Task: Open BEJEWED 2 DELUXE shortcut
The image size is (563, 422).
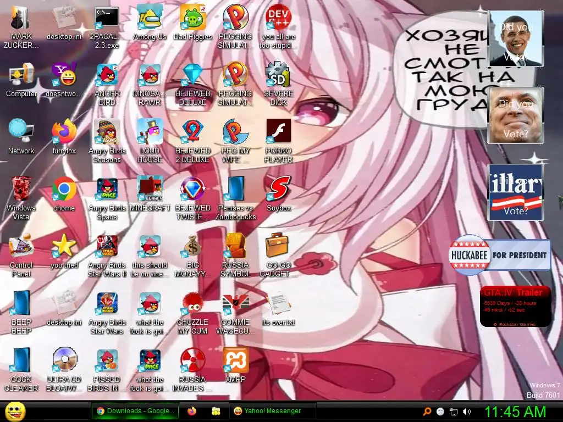Action: (x=193, y=141)
